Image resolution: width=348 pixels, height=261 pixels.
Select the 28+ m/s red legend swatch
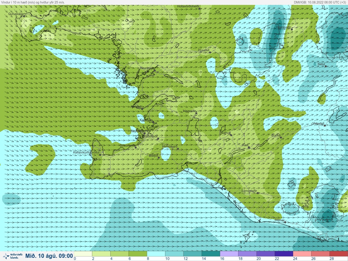[339, 254]
